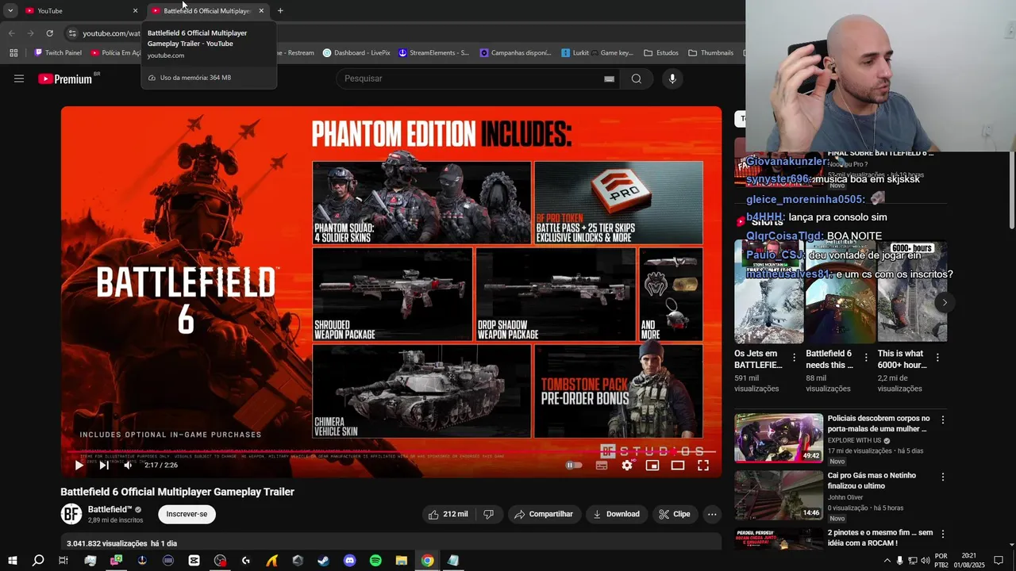The width and height of the screenshot is (1016, 571).
Task: Open the Estudos bookmarks folder
Action: (661, 53)
